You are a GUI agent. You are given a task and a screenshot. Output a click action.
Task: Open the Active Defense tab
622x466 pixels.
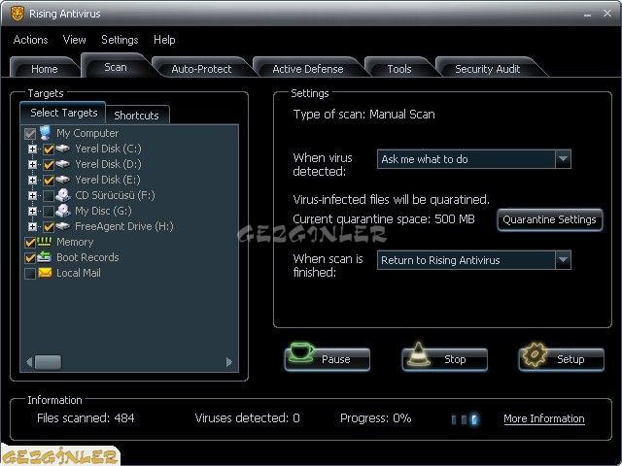tap(307, 69)
